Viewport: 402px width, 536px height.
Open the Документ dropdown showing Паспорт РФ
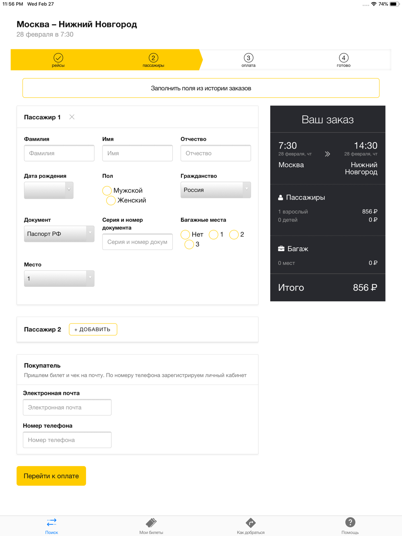coord(59,234)
